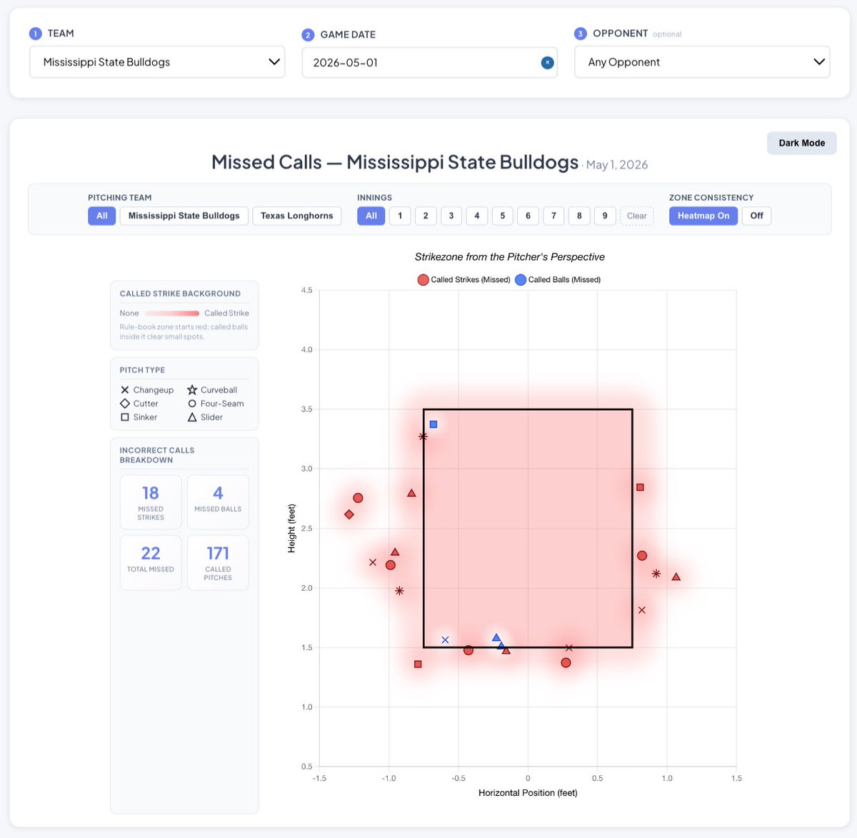The width and height of the screenshot is (857, 838).
Task: Filter to inning 6
Action: (528, 216)
